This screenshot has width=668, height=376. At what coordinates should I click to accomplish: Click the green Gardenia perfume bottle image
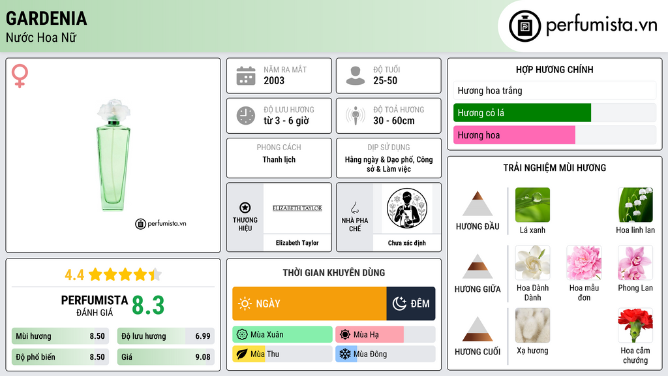[114, 155]
